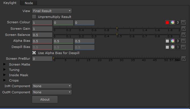Open the View dropdown showing Final Result

point(52,11)
